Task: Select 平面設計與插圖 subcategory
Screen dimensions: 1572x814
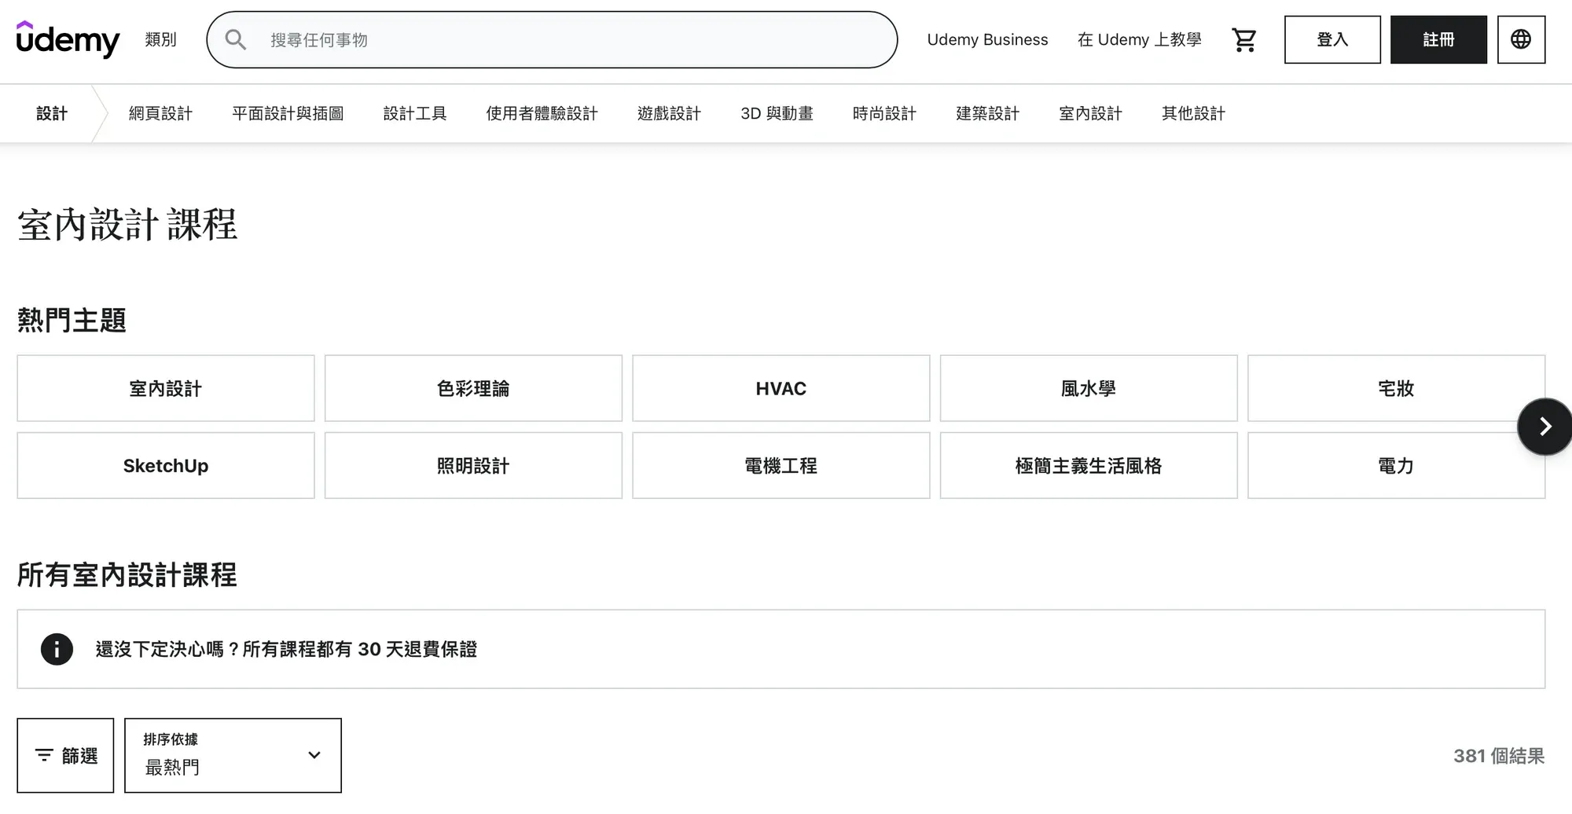Action: pos(288,113)
